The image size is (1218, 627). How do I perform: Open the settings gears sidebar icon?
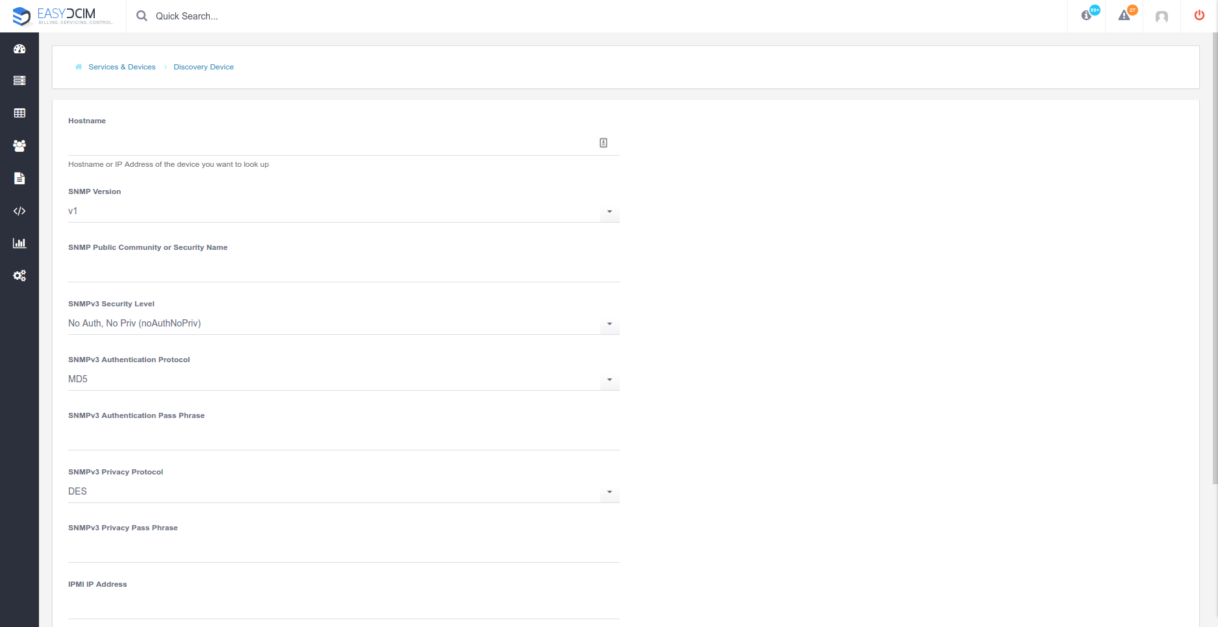point(19,276)
